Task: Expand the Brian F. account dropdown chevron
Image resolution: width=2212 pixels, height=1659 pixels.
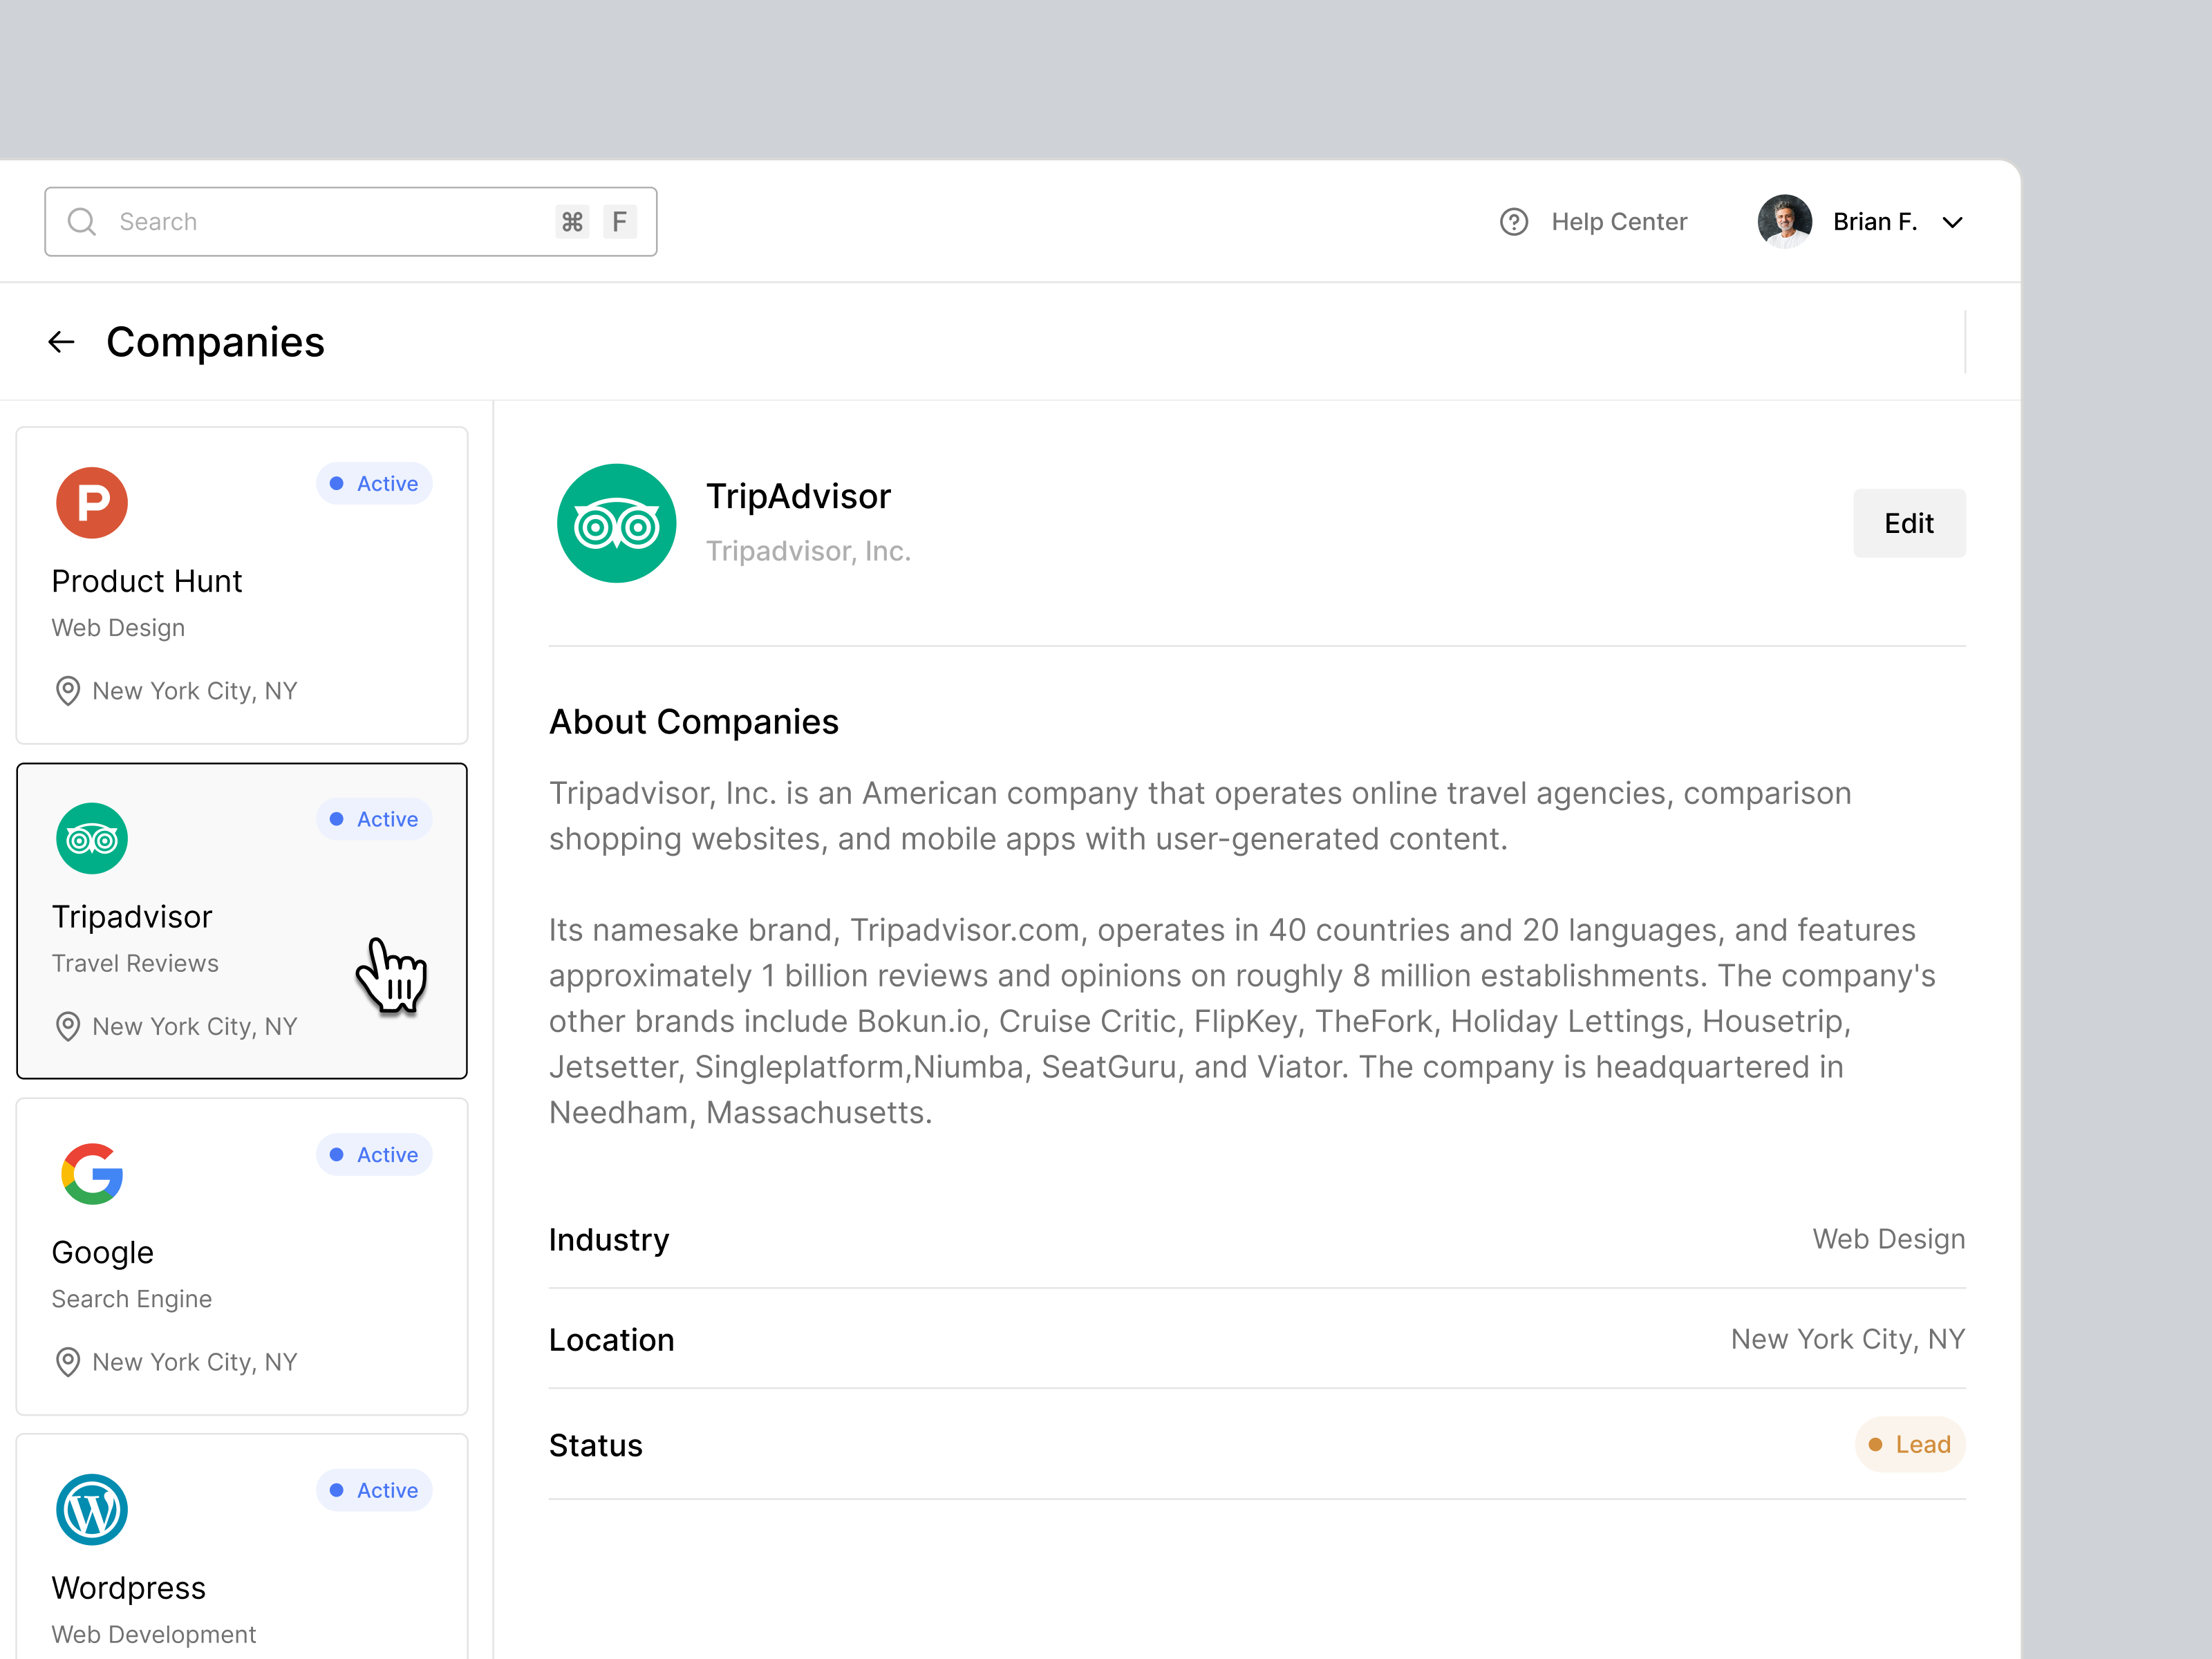Action: click(1952, 222)
